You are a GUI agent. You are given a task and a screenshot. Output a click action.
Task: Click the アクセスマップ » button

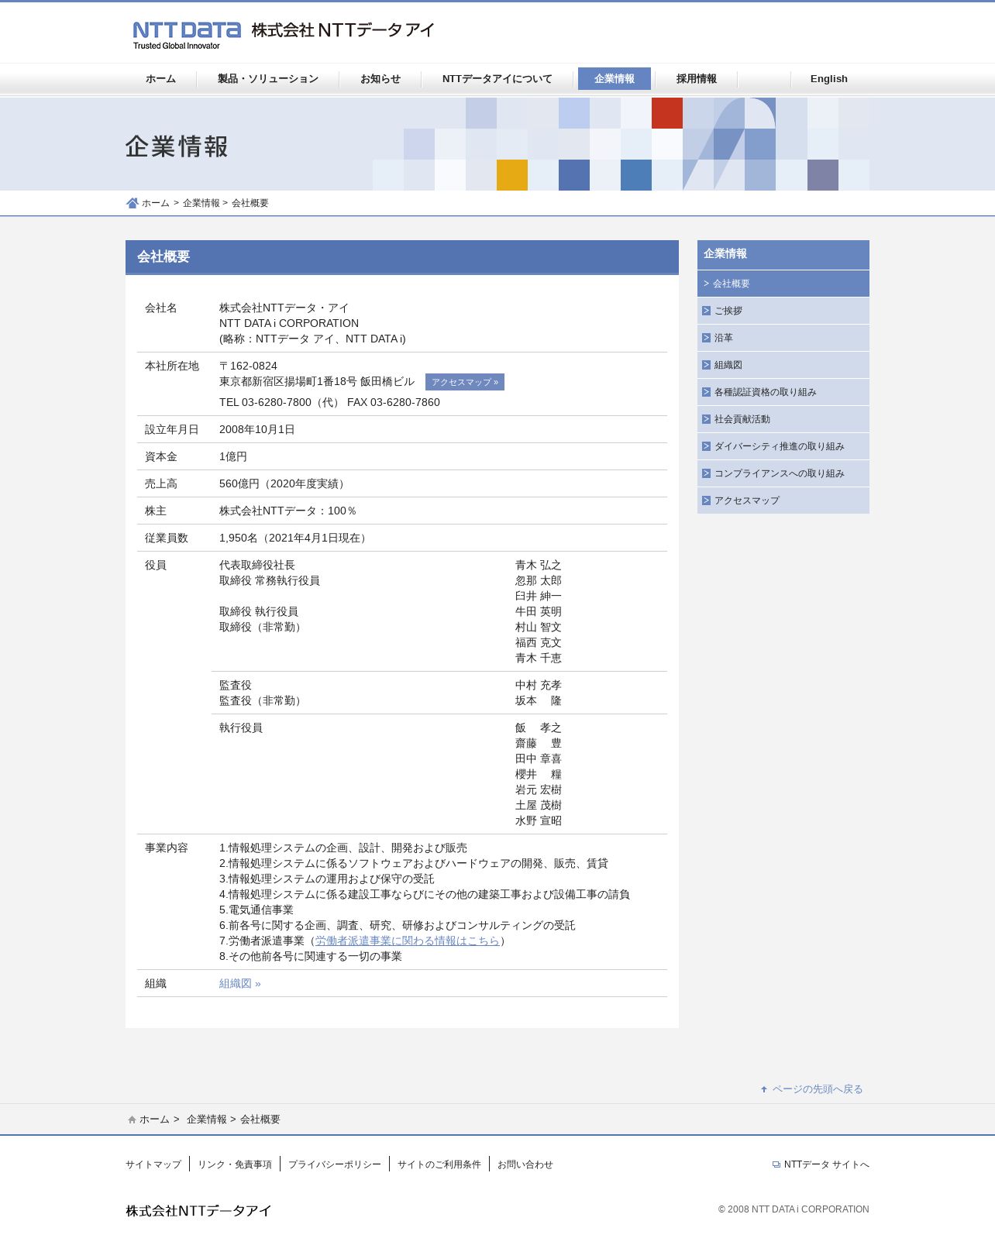(465, 382)
